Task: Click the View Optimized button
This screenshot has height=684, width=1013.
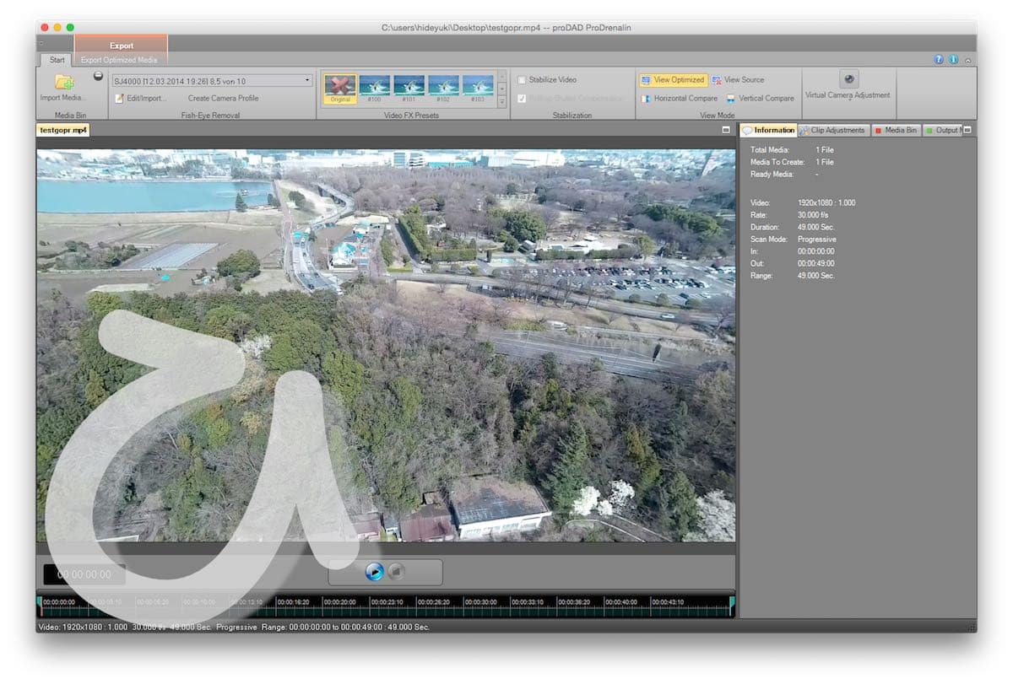Action: (x=673, y=80)
